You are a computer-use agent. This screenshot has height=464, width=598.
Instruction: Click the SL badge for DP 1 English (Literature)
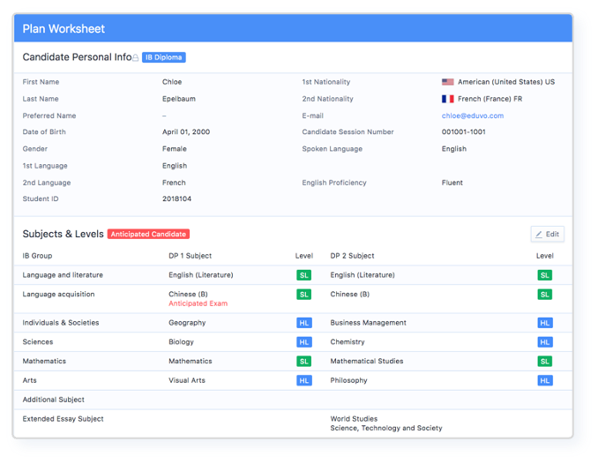pos(304,275)
